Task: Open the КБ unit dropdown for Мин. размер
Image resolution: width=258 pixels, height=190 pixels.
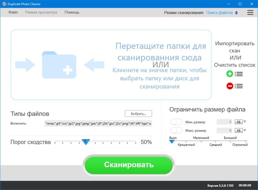Action: 240,122
